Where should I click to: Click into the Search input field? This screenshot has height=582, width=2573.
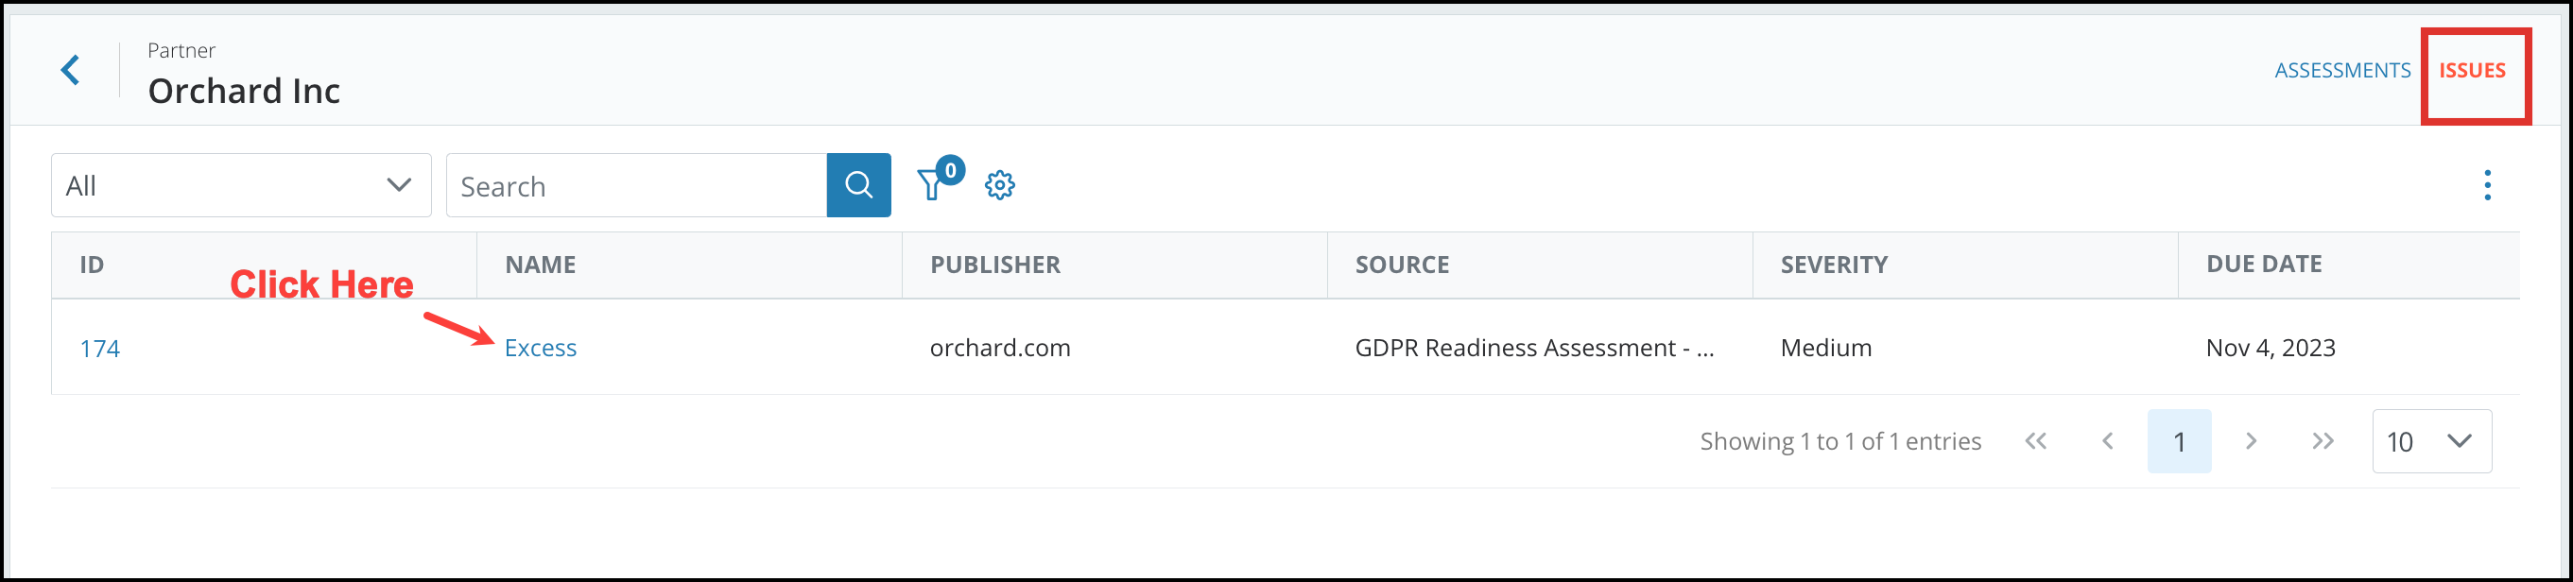coord(636,184)
